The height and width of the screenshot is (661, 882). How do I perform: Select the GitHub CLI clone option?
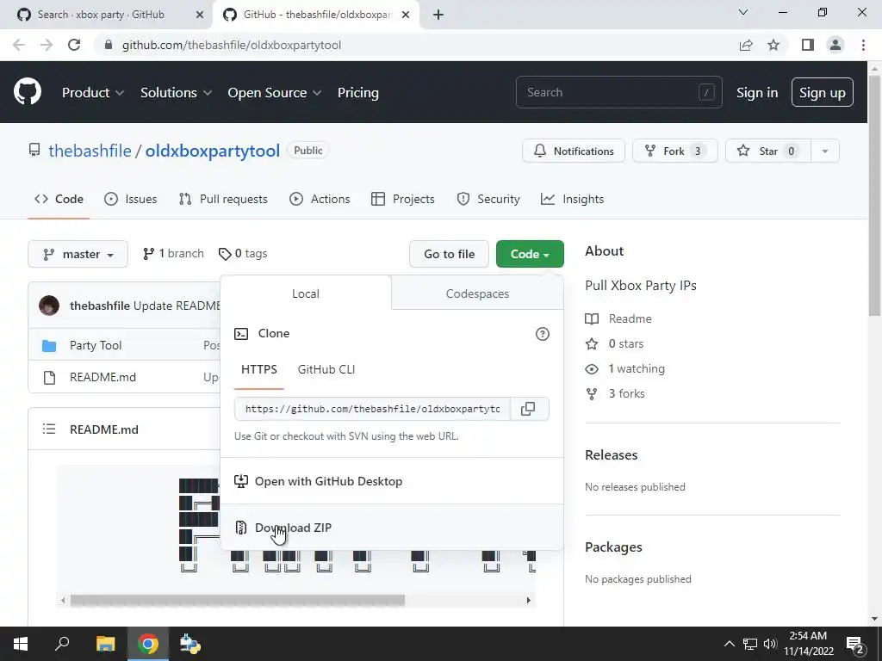326,369
